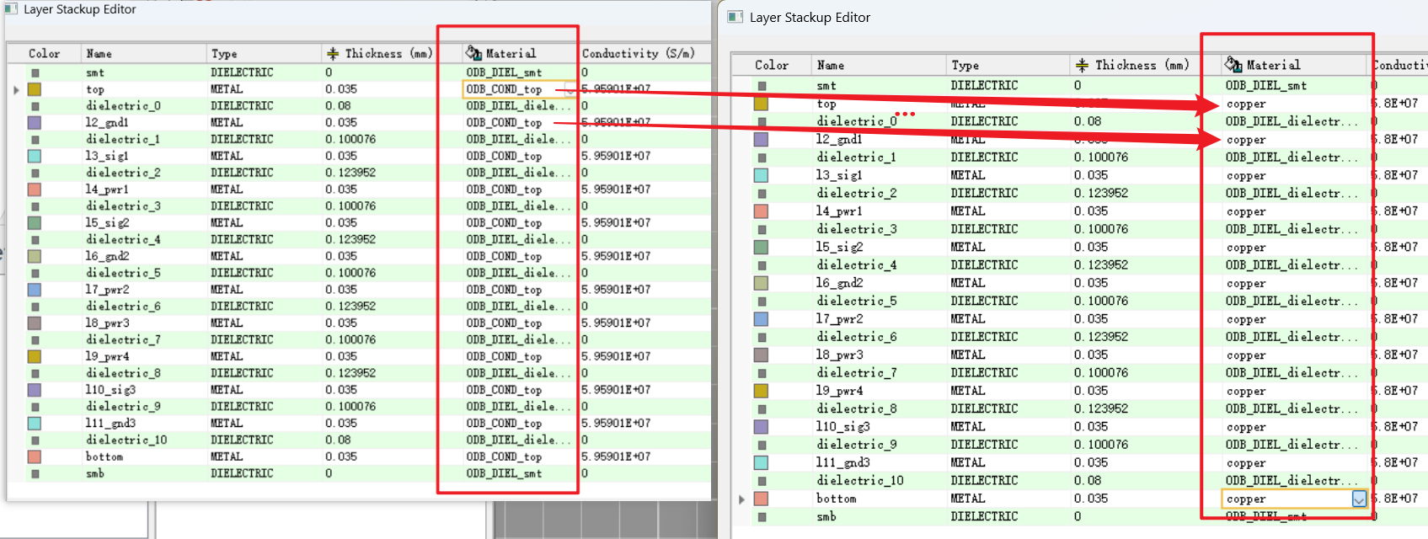The width and height of the screenshot is (1428, 539).
Task: Pick the salmon l4_pwr1 swatch in the left window
Action: (35, 189)
